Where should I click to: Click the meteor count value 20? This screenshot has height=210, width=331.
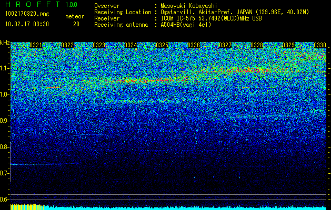(x=76, y=24)
